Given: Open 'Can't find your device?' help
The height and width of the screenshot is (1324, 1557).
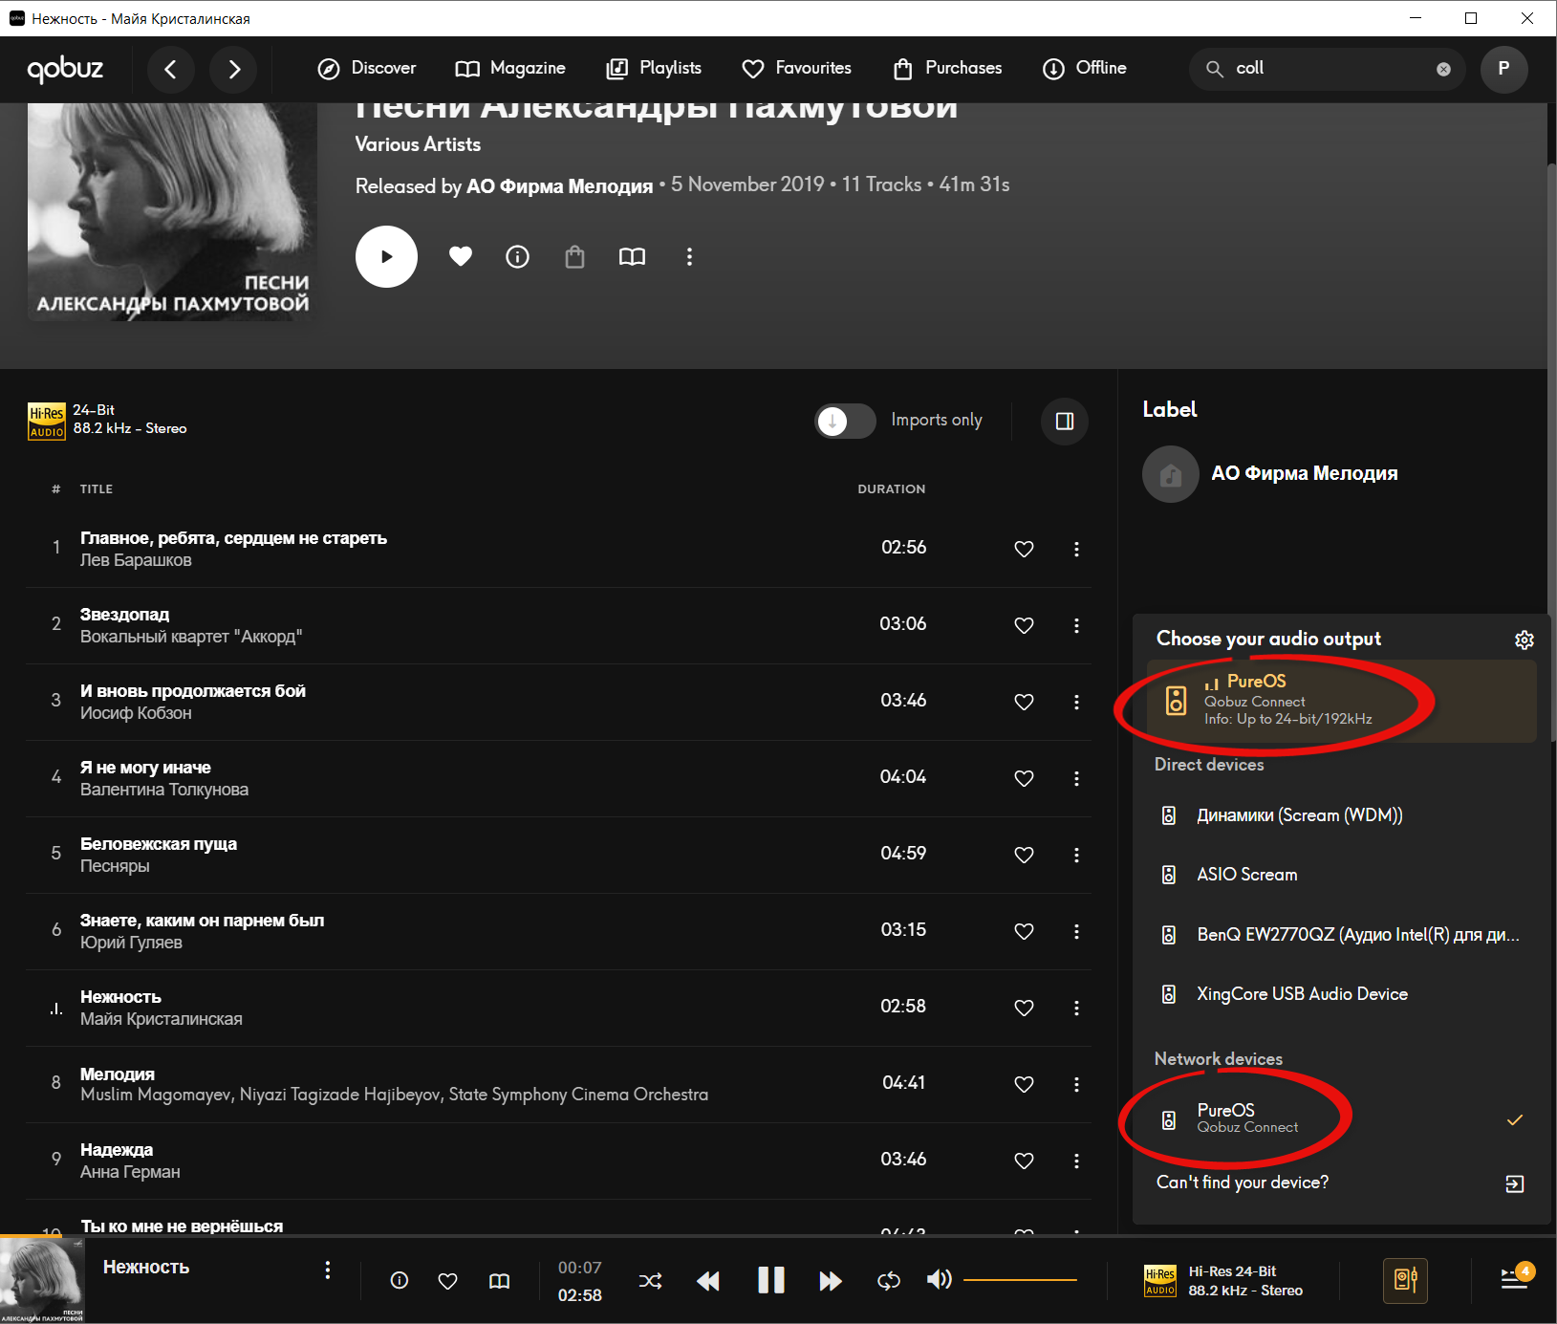Looking at the screenshot, I should tap(1341, 1183).
